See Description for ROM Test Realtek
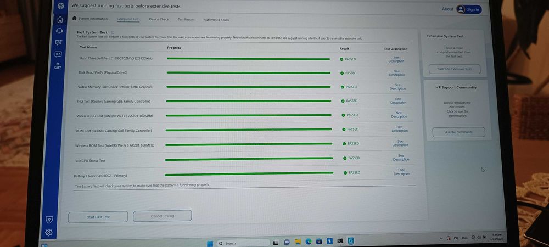549x247 pixels. [400, 129]
